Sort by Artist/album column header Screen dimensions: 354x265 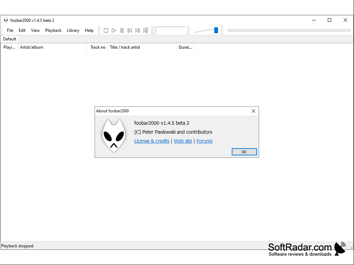[52, 47]
